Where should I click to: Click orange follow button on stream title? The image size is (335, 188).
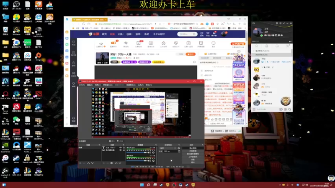coord(191,54)
